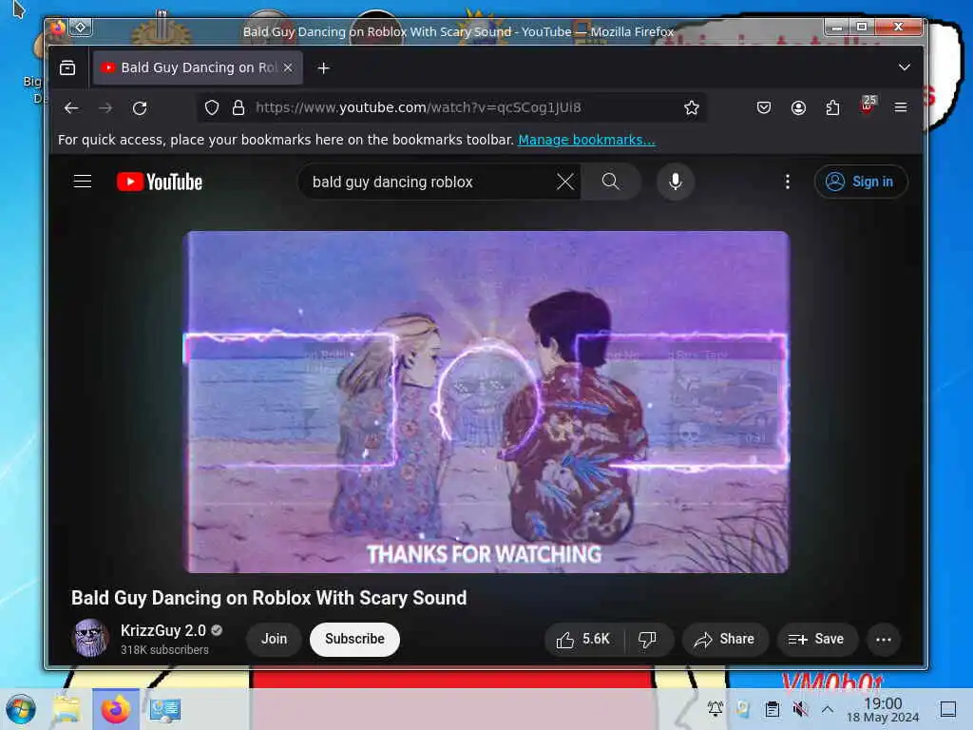Save page to Pocket
Image resolution: width=973 pixels, height=730 pixels.
pos(764,108)
